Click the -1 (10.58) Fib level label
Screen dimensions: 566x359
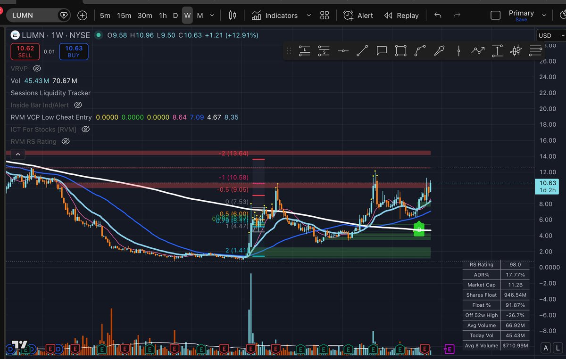(x=233, y=177)
